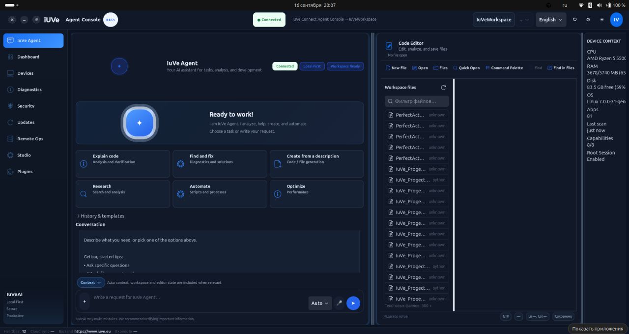Image resolution: width=629 pixels, height=334 pixels.
Task: Open the Plugins section
Action: [x=33, y=172]
